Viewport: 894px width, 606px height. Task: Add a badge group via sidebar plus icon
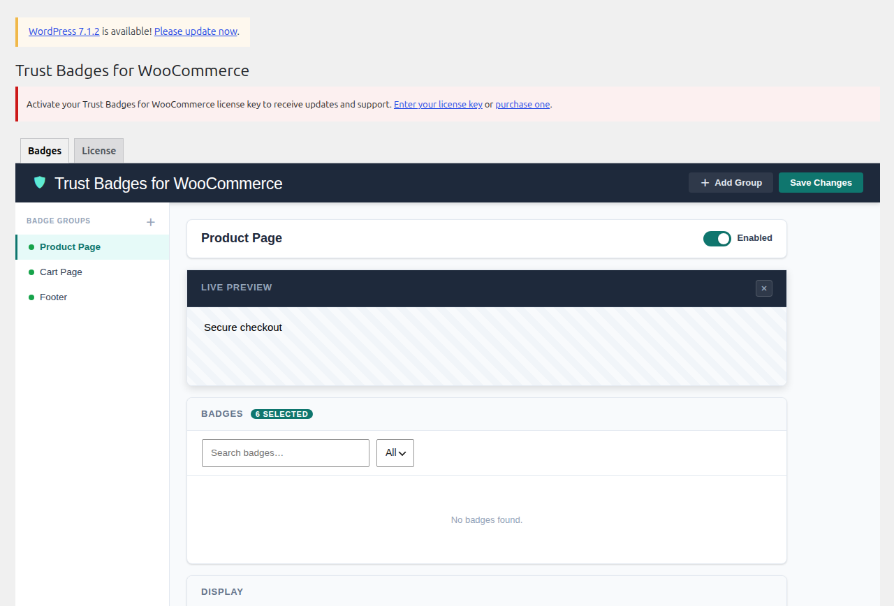(x=150, y=222)
